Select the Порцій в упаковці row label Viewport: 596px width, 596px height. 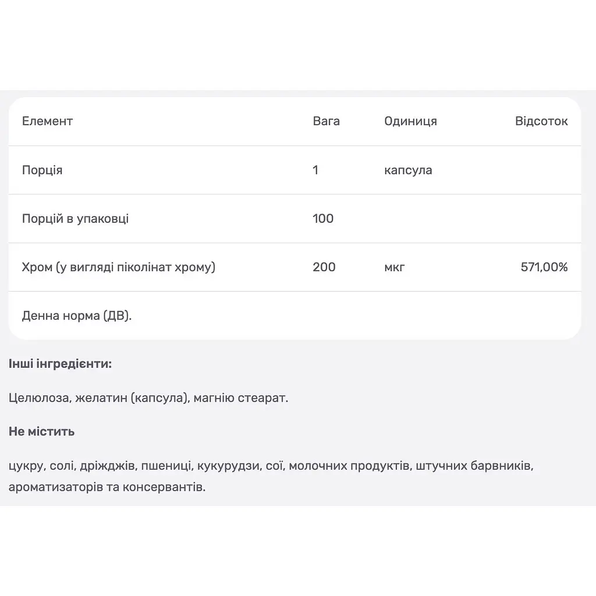click(75, 219)
